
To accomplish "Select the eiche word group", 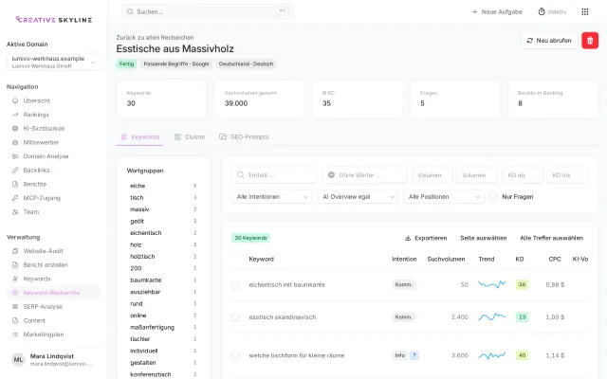I will 163,186.
